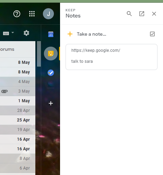Open the account avatar J
The height and width of the screenshot is (175, 163).
click(x=48, y=14)
